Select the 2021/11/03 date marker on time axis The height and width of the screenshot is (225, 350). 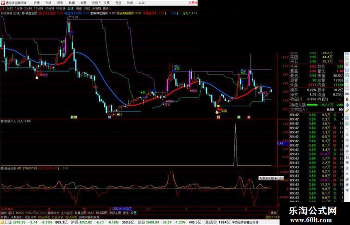pos(122,209)
